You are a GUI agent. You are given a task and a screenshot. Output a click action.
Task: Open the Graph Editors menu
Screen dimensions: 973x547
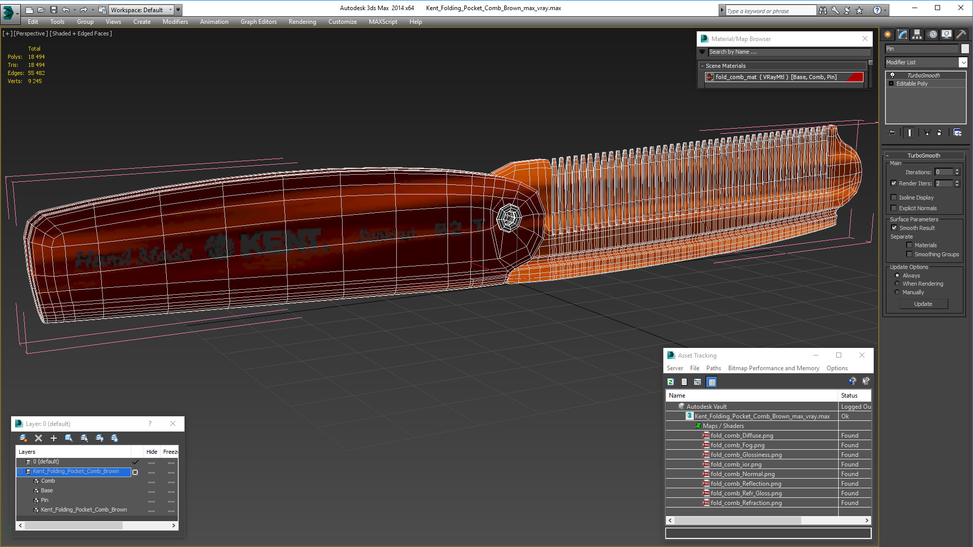(x=258, y=22)
